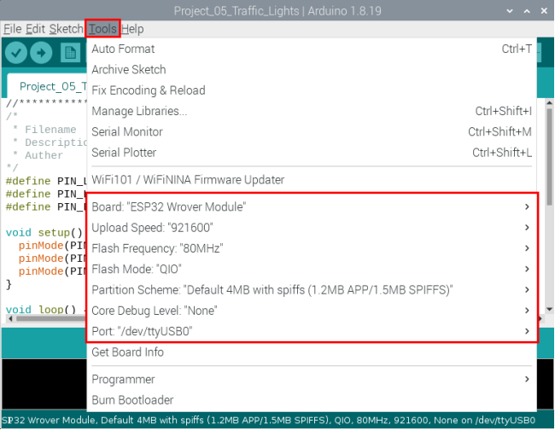The height and width of the screenshot is (430, 555).
Task: Click the Upload arrow icon
Action: click(41, 53)
